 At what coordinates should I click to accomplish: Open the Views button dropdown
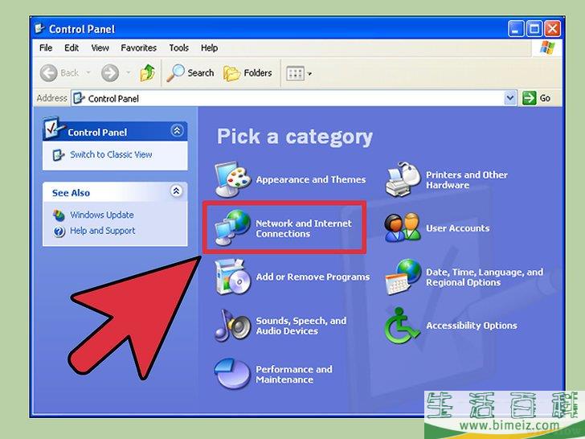point(299,73)
